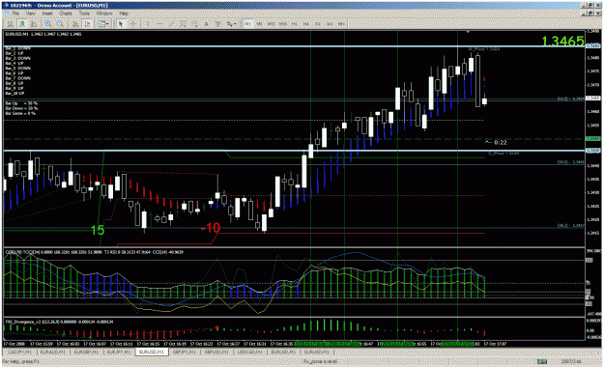This screenshot has width=604, height=367.
Task: Open the CADJPY,M1 chart tab
Action: pyautogui.click(x=19, y=352)
